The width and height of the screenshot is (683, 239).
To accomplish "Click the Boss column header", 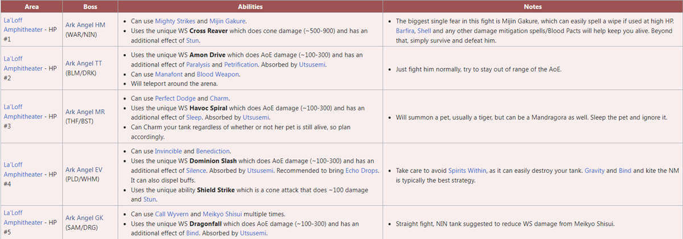I will (89, 6).
